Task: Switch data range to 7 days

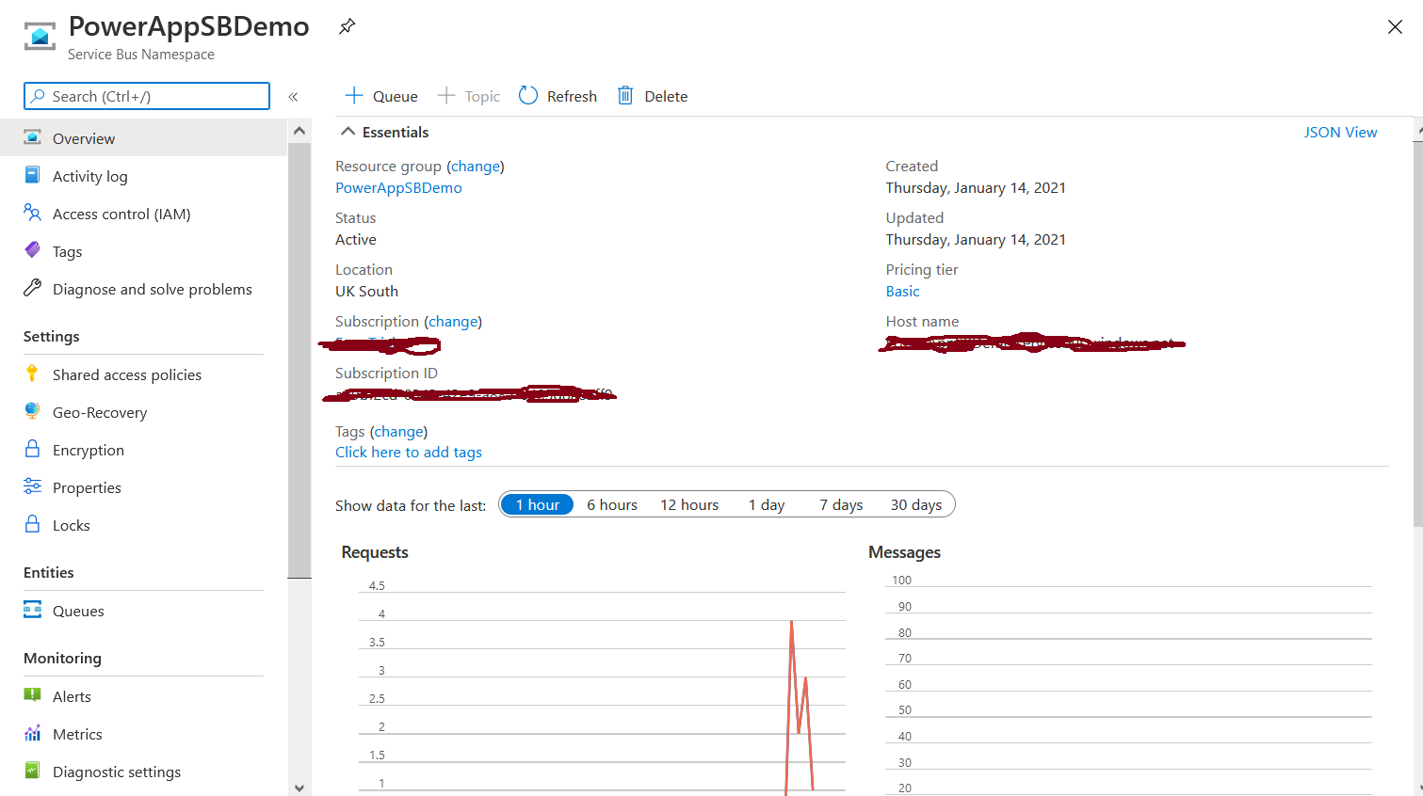Action: coord(840,504)
